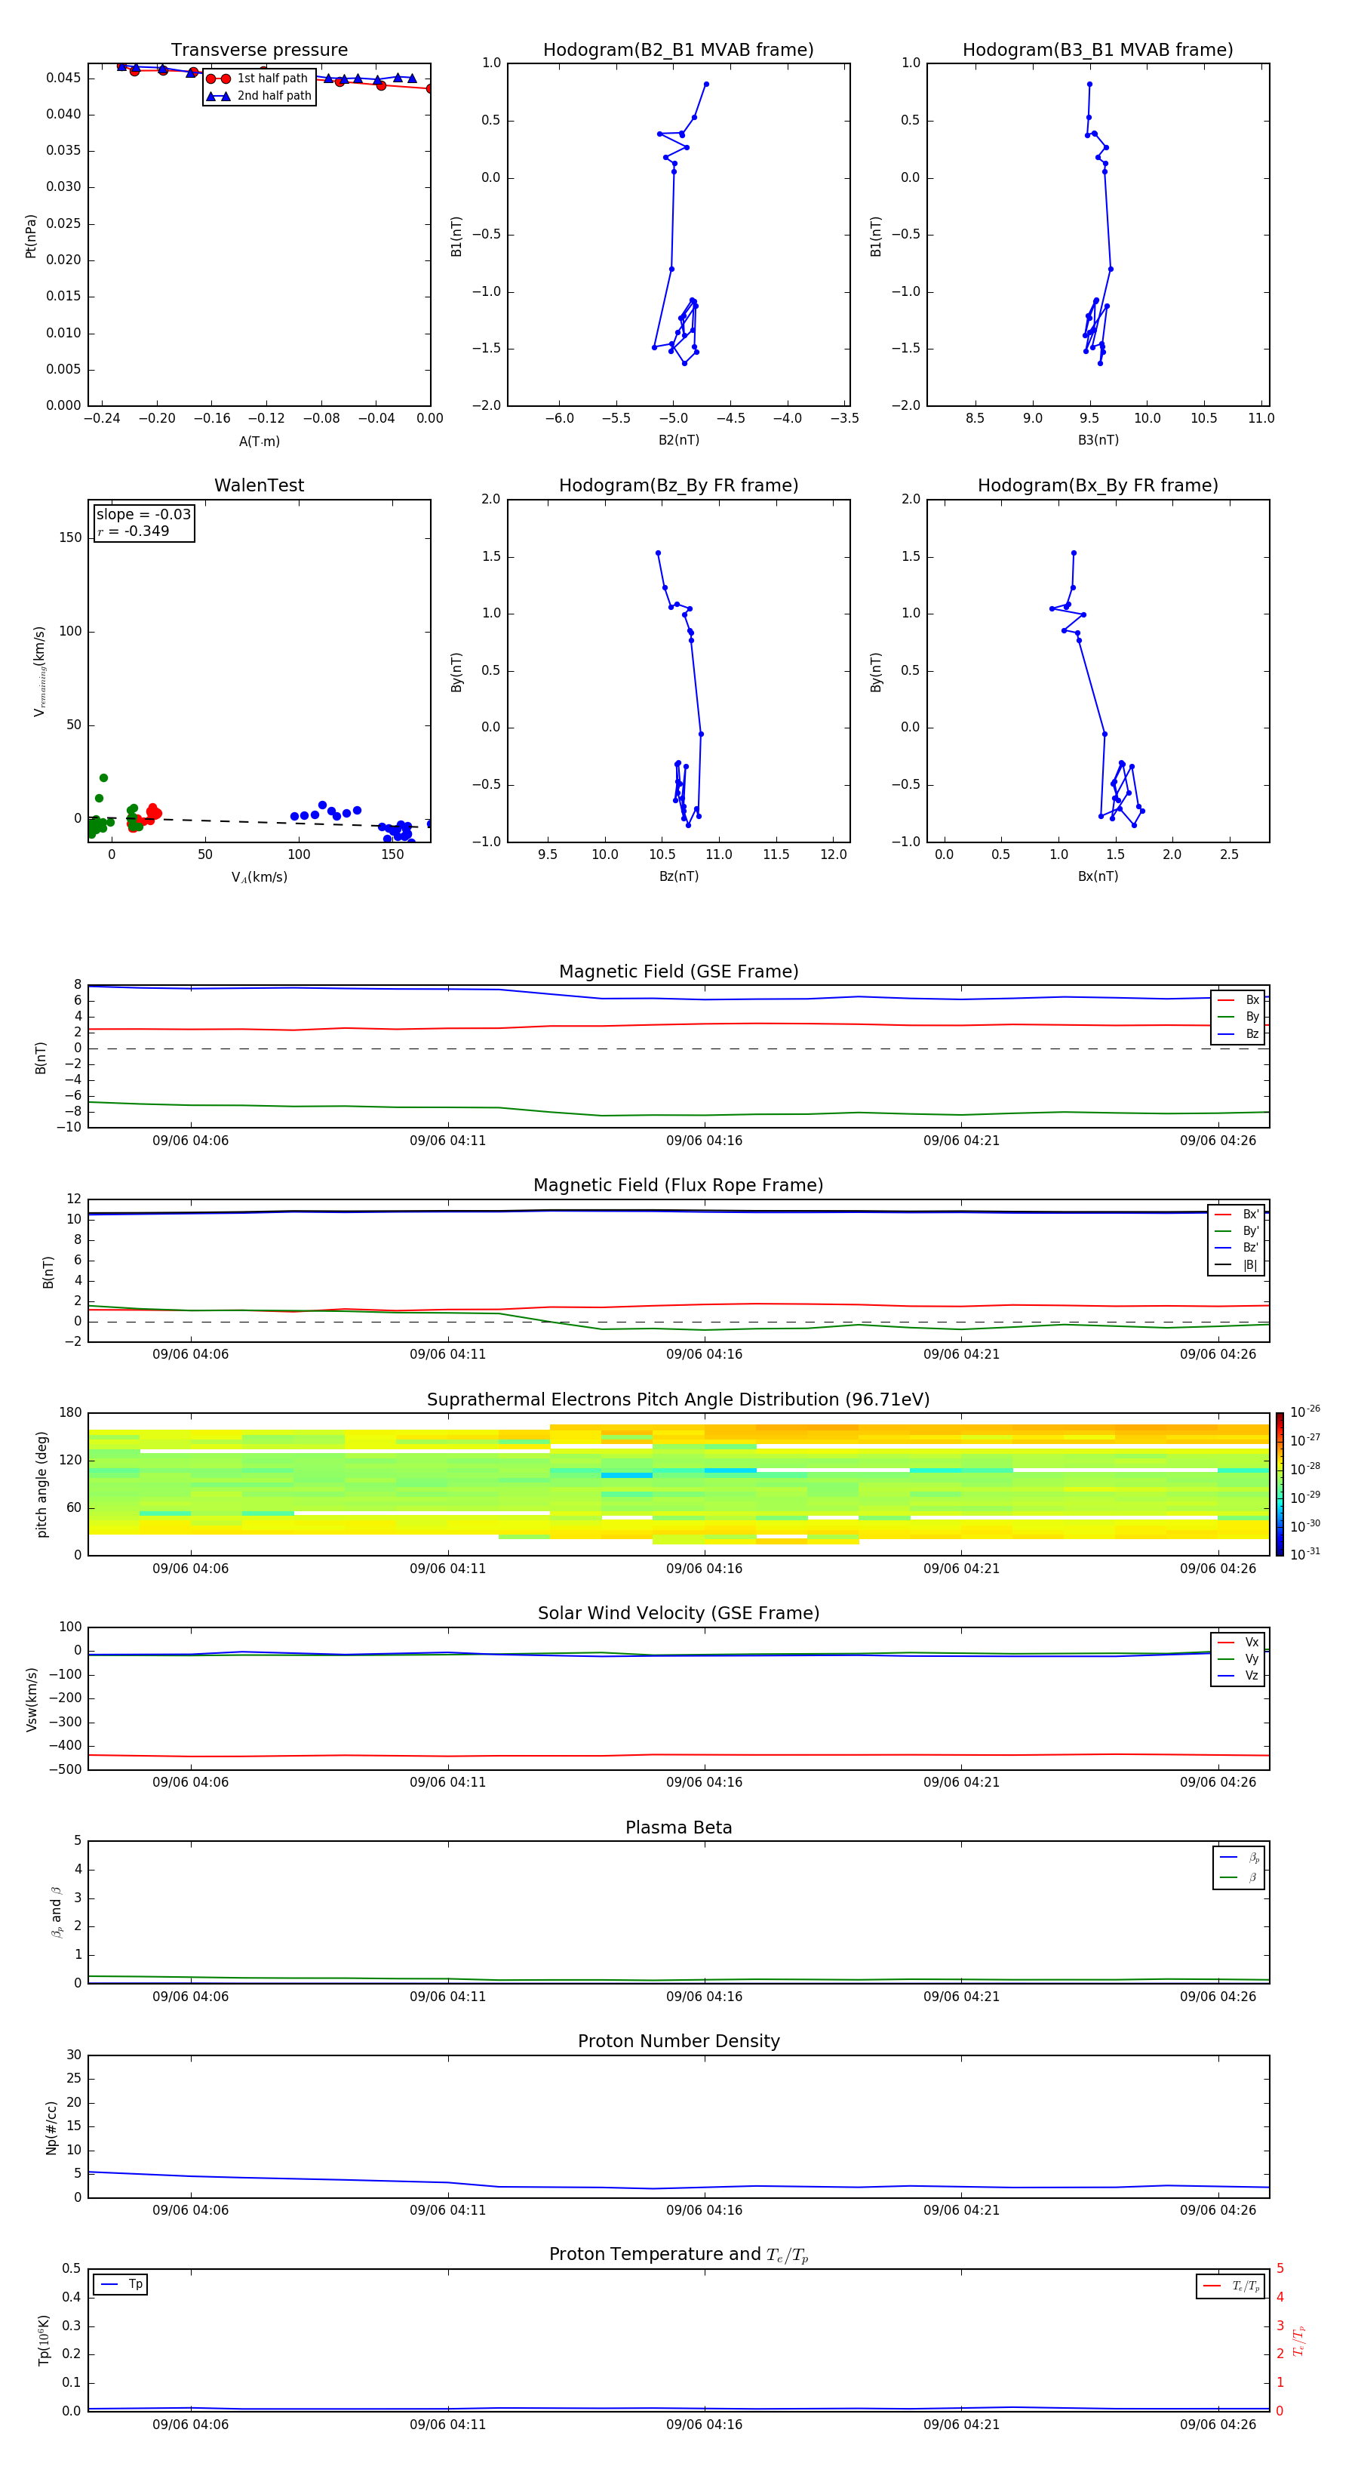The image size is (1358, 2491).
Task: Click the "Te/Tp" legend entry
Action: 1231,2286
